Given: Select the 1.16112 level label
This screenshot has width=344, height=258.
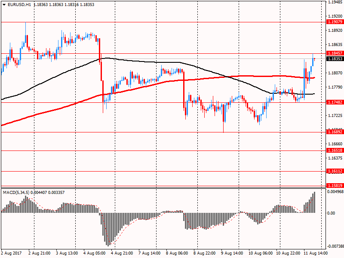Looking at the screenshot, I should pos(335,171).
